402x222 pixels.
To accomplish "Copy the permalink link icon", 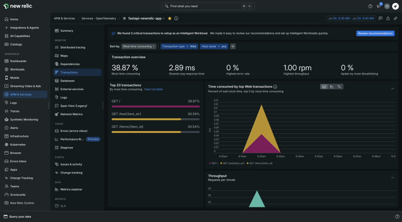I will tap(396, 18).
